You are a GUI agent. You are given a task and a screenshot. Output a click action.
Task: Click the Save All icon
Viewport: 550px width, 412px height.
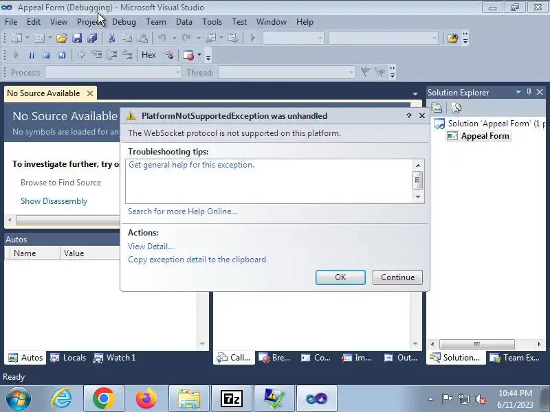92,38
